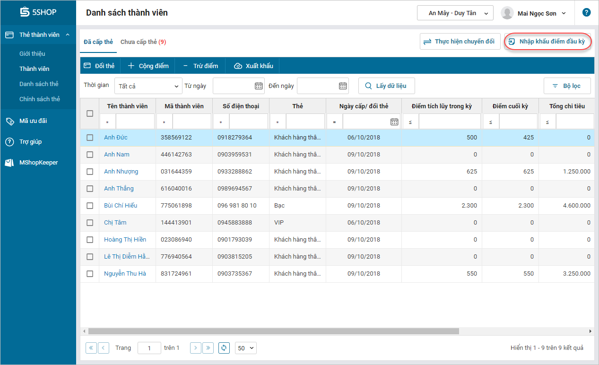
Task: Open Danh sách thẻ in the sidebar
Action: 39,84
